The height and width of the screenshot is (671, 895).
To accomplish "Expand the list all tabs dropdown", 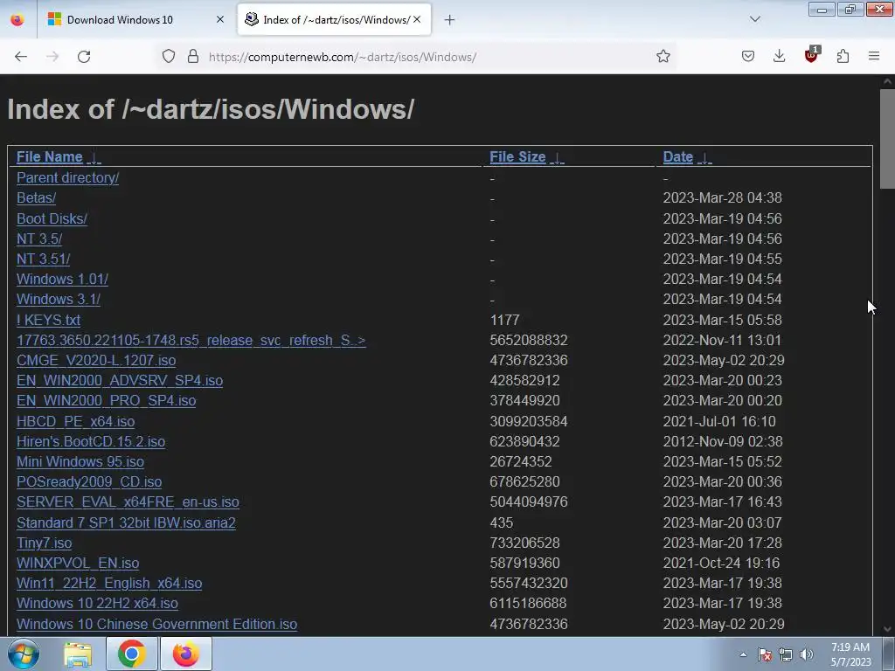I will point(754,19).
